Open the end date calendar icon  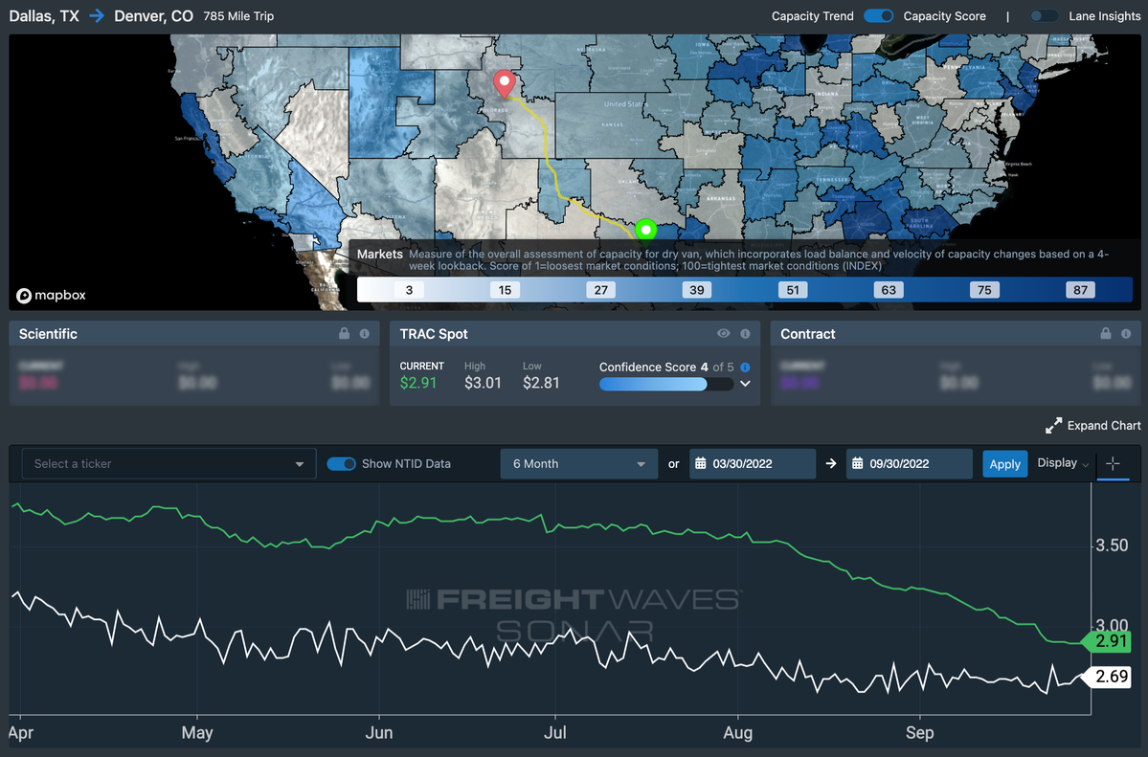pyautogui.click(x=857, y=463)
